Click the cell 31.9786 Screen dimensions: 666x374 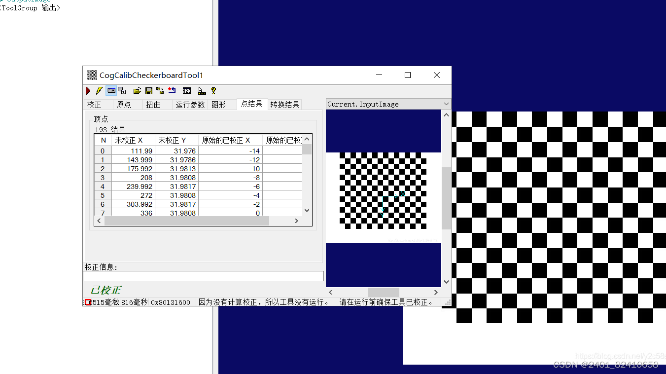pyautogui.click(x=176, y=160)
